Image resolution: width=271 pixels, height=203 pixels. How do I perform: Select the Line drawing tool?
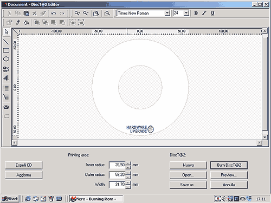tap(7, 42)
